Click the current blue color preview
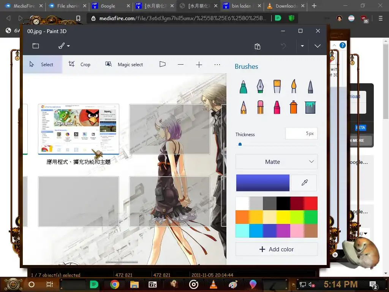 pyautogui.click(x=263, y=183)
